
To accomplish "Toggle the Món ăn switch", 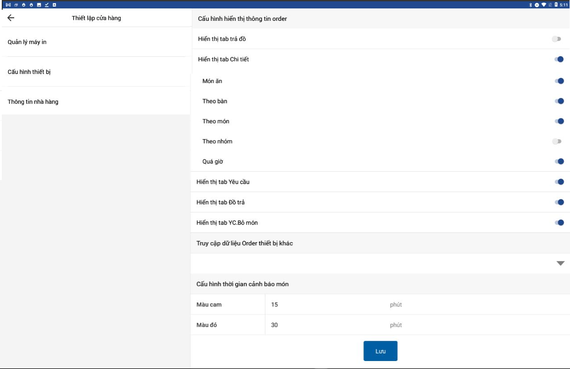I will tap(559, 81).
